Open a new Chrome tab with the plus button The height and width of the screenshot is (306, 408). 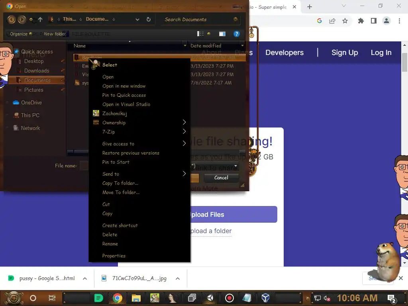[309, 7]
